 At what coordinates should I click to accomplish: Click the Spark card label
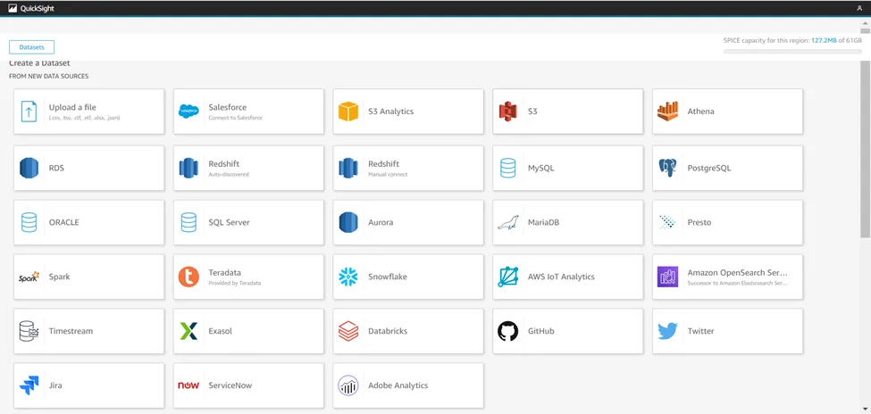click(x=60, y=277)
